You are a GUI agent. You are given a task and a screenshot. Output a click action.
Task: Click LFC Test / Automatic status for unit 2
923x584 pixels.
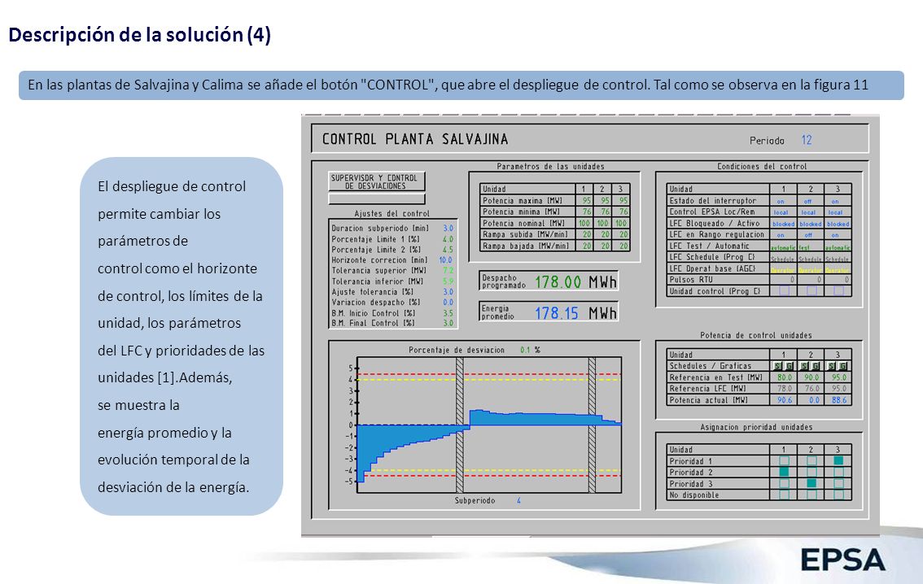click(804, 247)
